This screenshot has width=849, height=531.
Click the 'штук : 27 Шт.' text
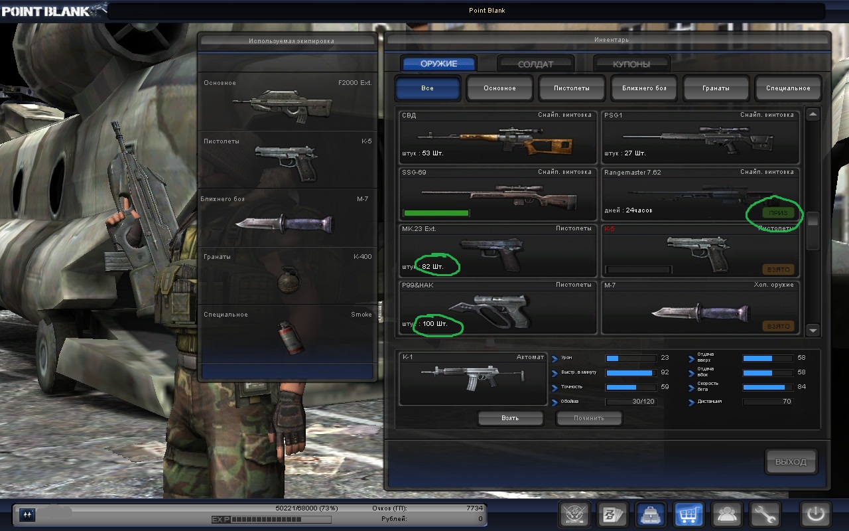coord(625,153)
